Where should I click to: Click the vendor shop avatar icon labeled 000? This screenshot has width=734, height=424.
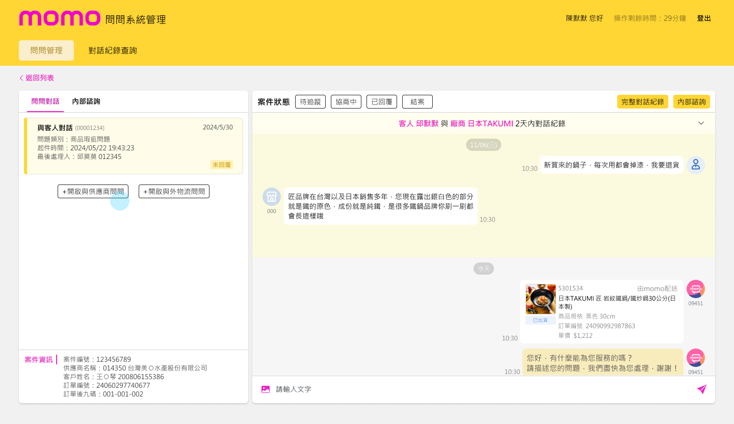[272, 197]
